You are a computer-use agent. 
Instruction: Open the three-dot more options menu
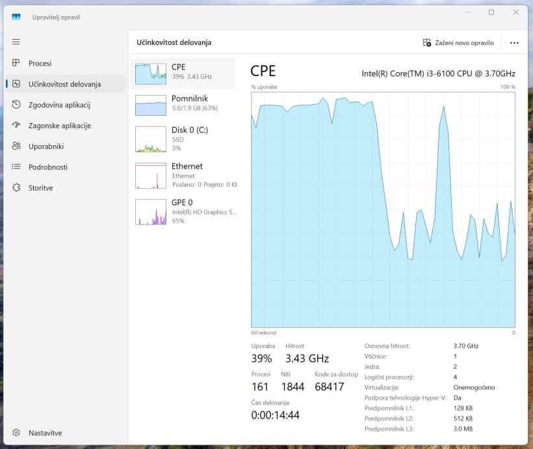click(514, 43)
